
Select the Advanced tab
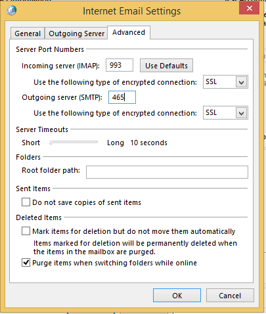coord(129,32)
